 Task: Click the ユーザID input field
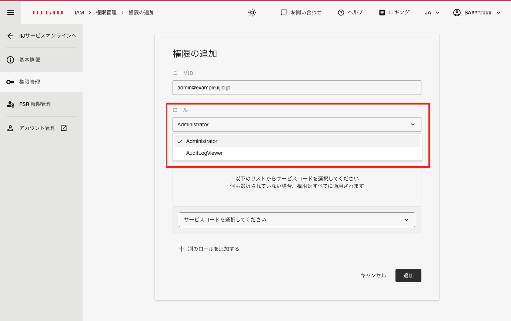click(x=297, y=88)
